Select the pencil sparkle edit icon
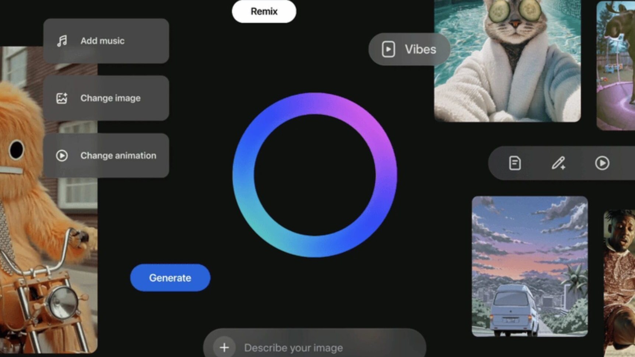This screenshot has width=635, height=357. tap(558, 163)
